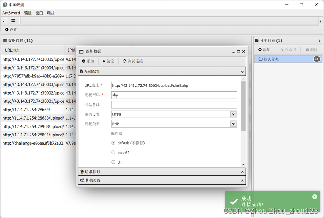
Task: Click 添加 in the 分类目录 panel
Action: pyautogui.click(x=264, y=50)
